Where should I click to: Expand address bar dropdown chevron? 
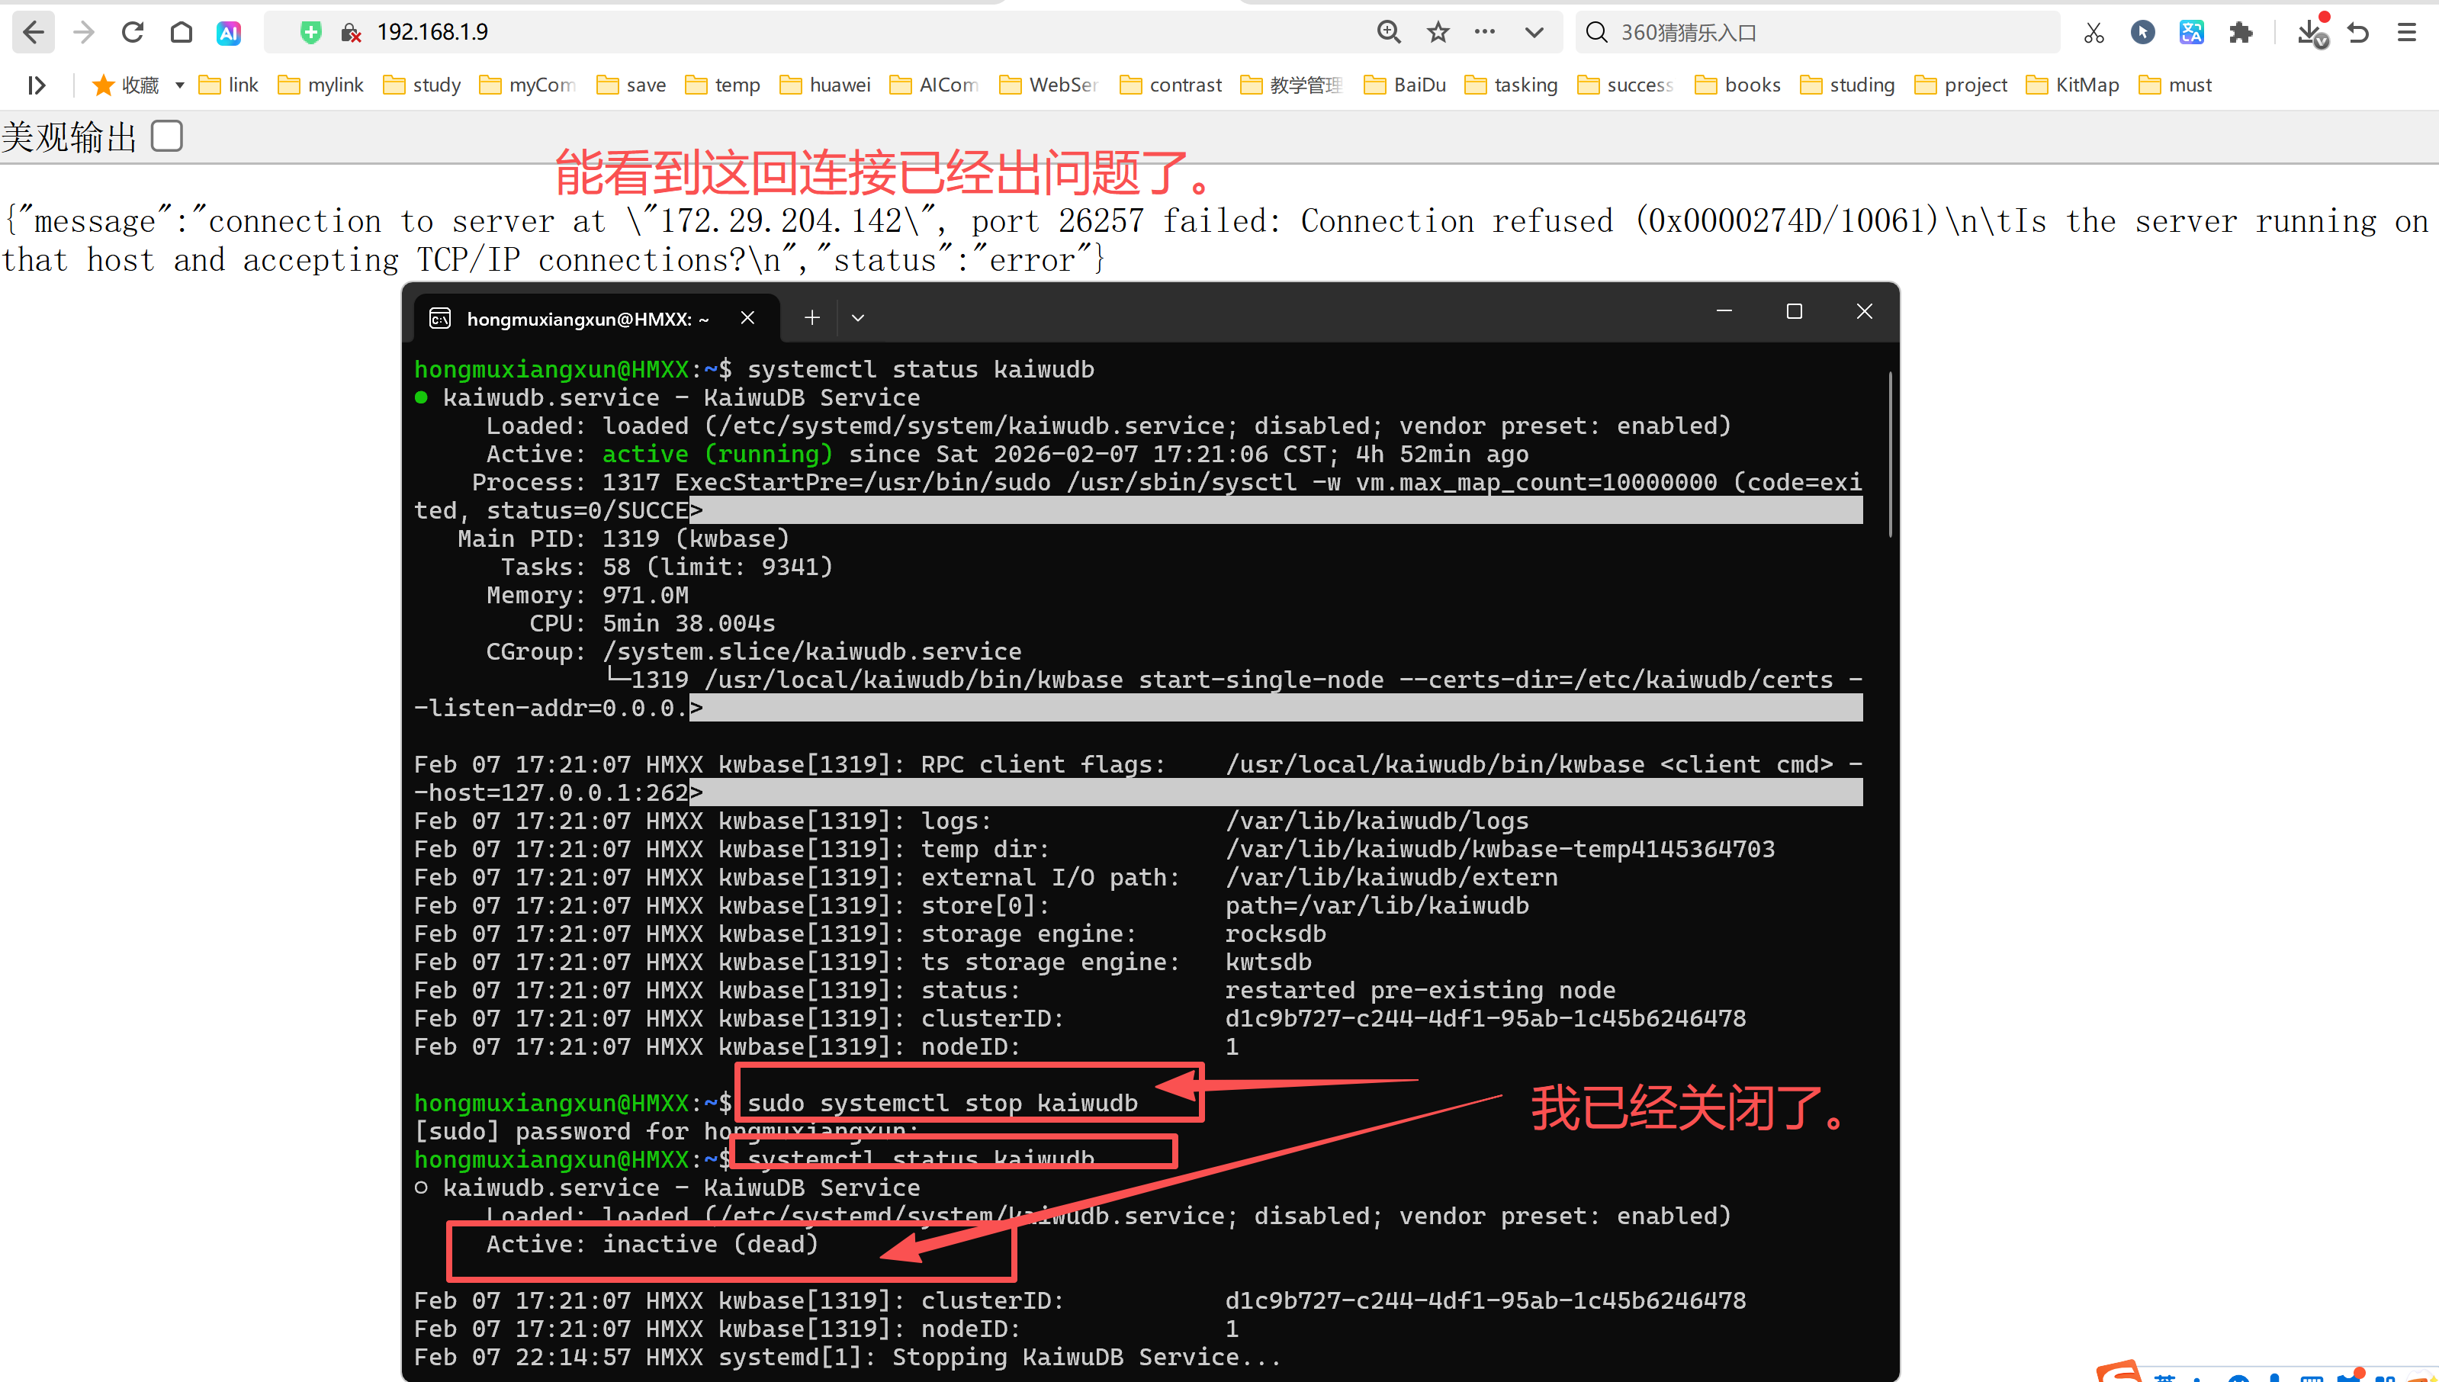[1534, 32]
